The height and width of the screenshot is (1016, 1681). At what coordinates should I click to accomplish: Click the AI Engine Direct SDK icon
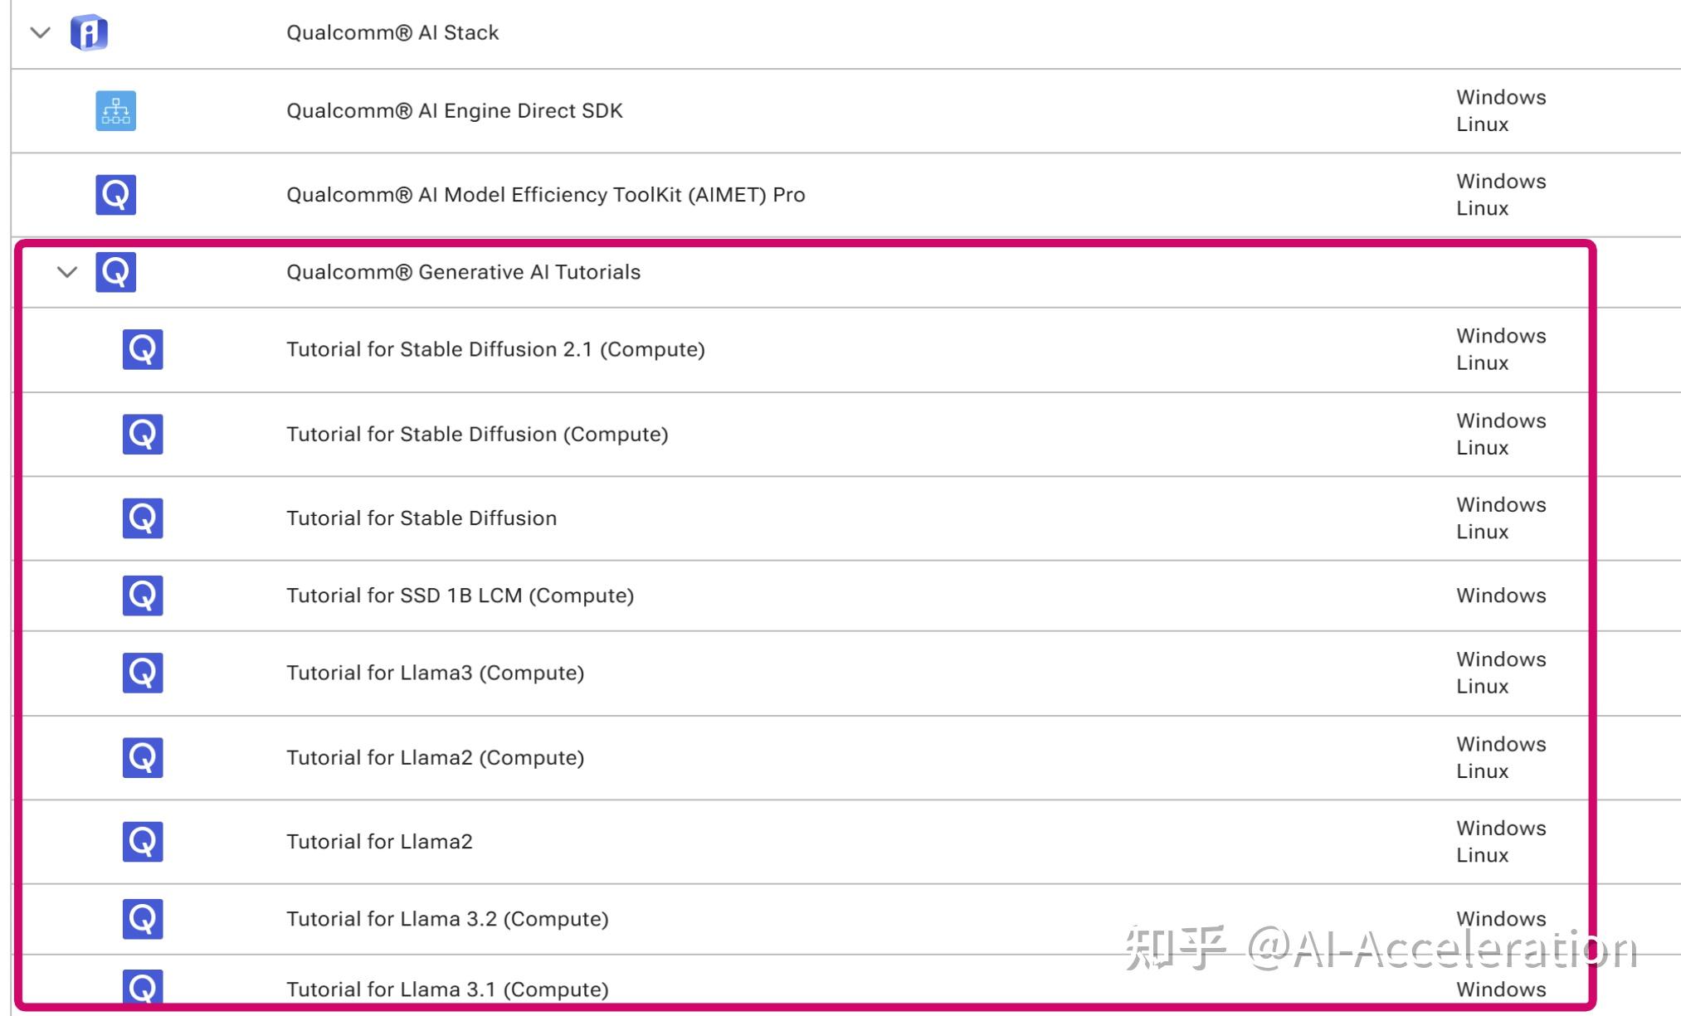[x=115, y=111]
